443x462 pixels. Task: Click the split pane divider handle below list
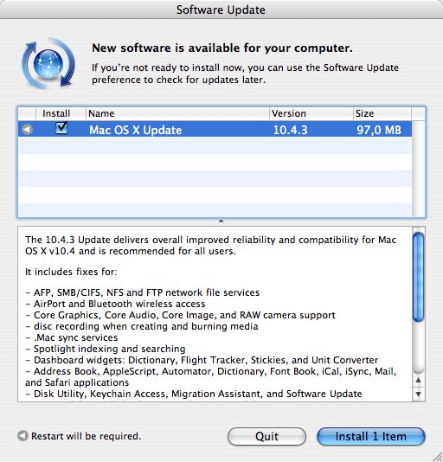[221, 221]
